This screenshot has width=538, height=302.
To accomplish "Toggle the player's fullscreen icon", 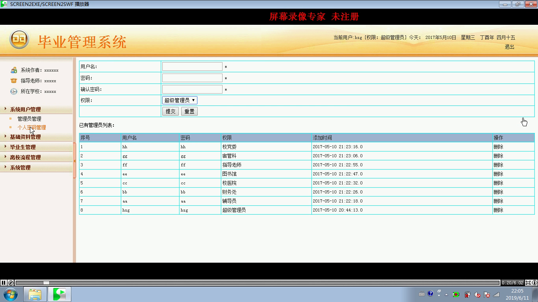I will pyautogui.click(x=528, y=282).
